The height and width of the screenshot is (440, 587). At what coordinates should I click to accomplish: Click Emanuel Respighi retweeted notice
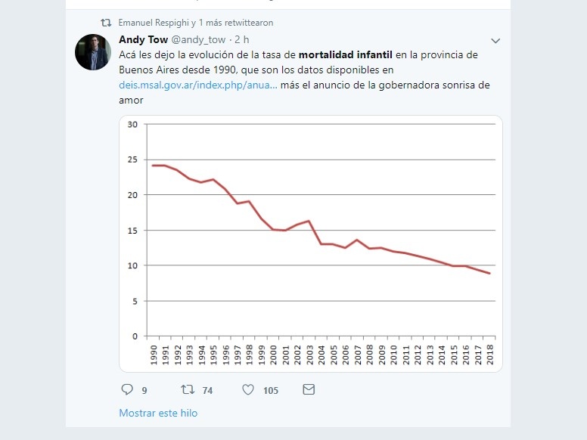pyautogui.click(x=196, y=23)
